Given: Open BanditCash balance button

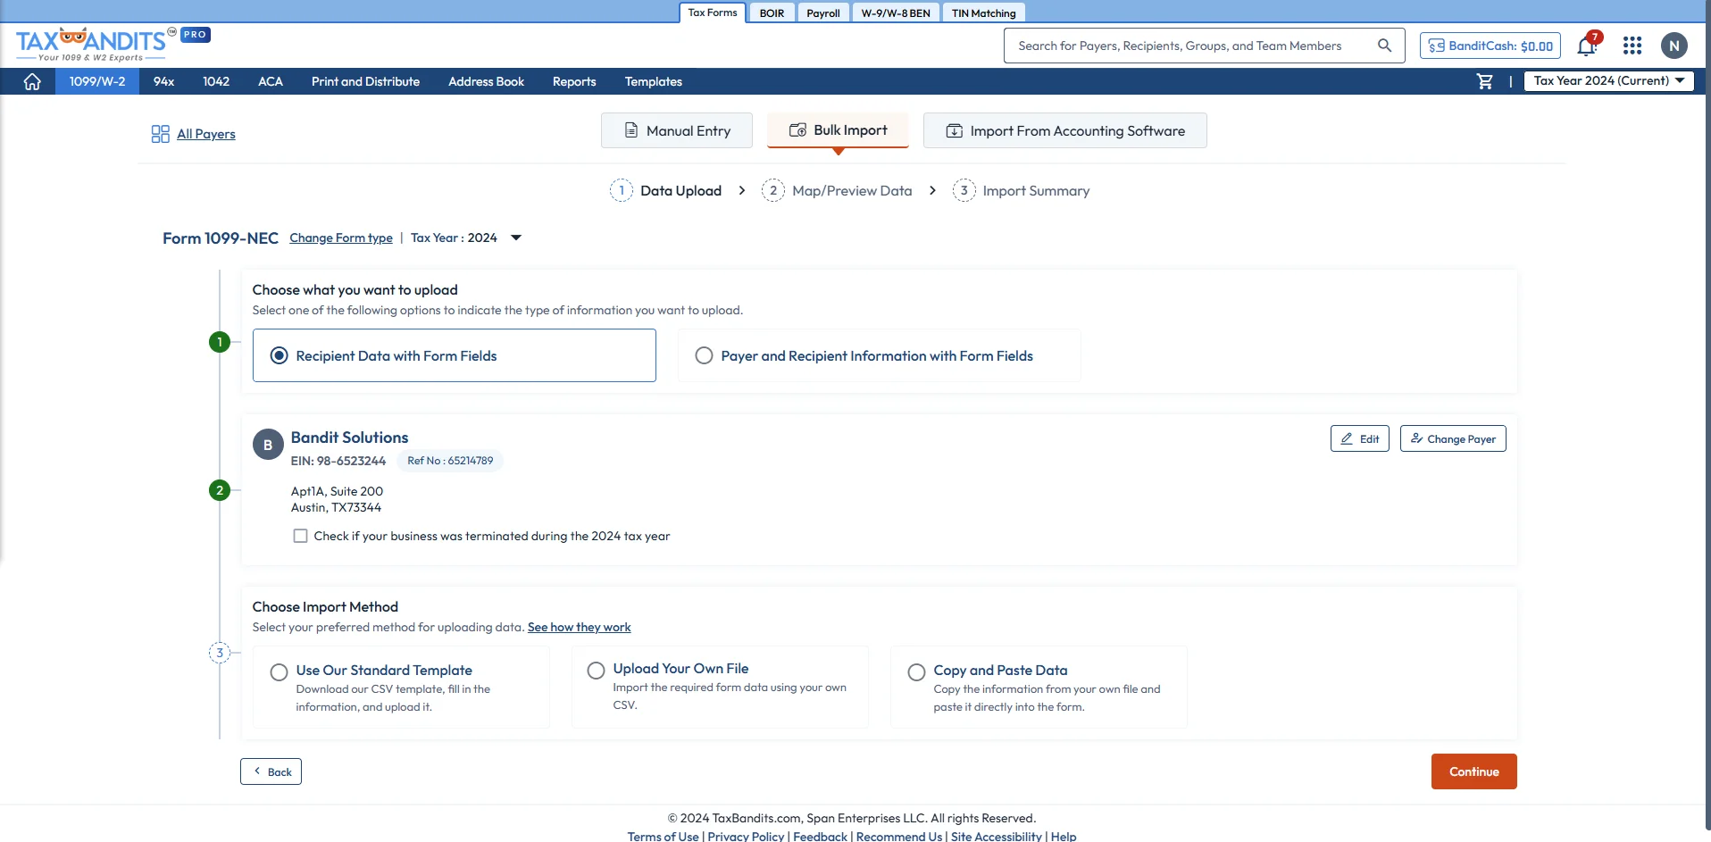Looking at the screenshot, I should coord(1490,46).
